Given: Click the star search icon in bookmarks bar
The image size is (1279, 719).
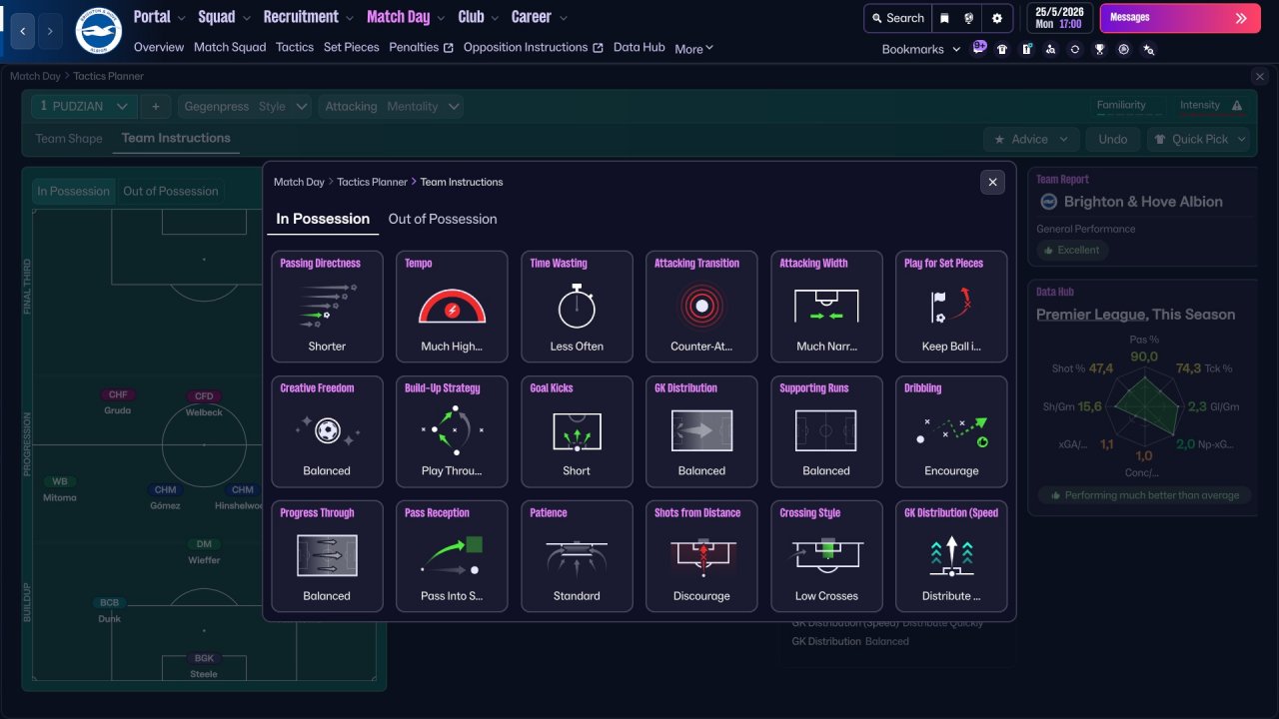Looking at the screenshot, I should [x=1148, y=49].
